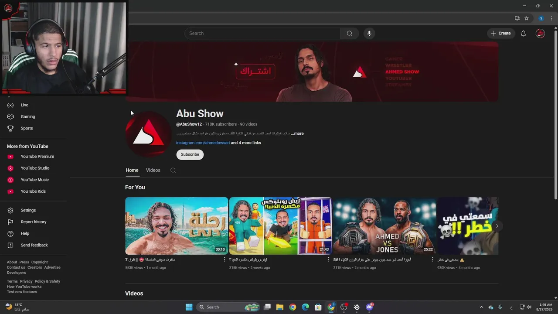Click Test new features link
The height and width of the screenshot is (314, 558).
coord(22,292)
